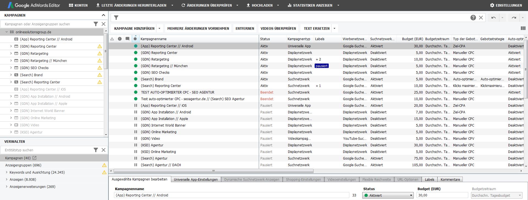The height and width of the screenshot is (200, 528).
Task: Click Letzte Änderungen herunterladen
Action: (x=131, y=5)
